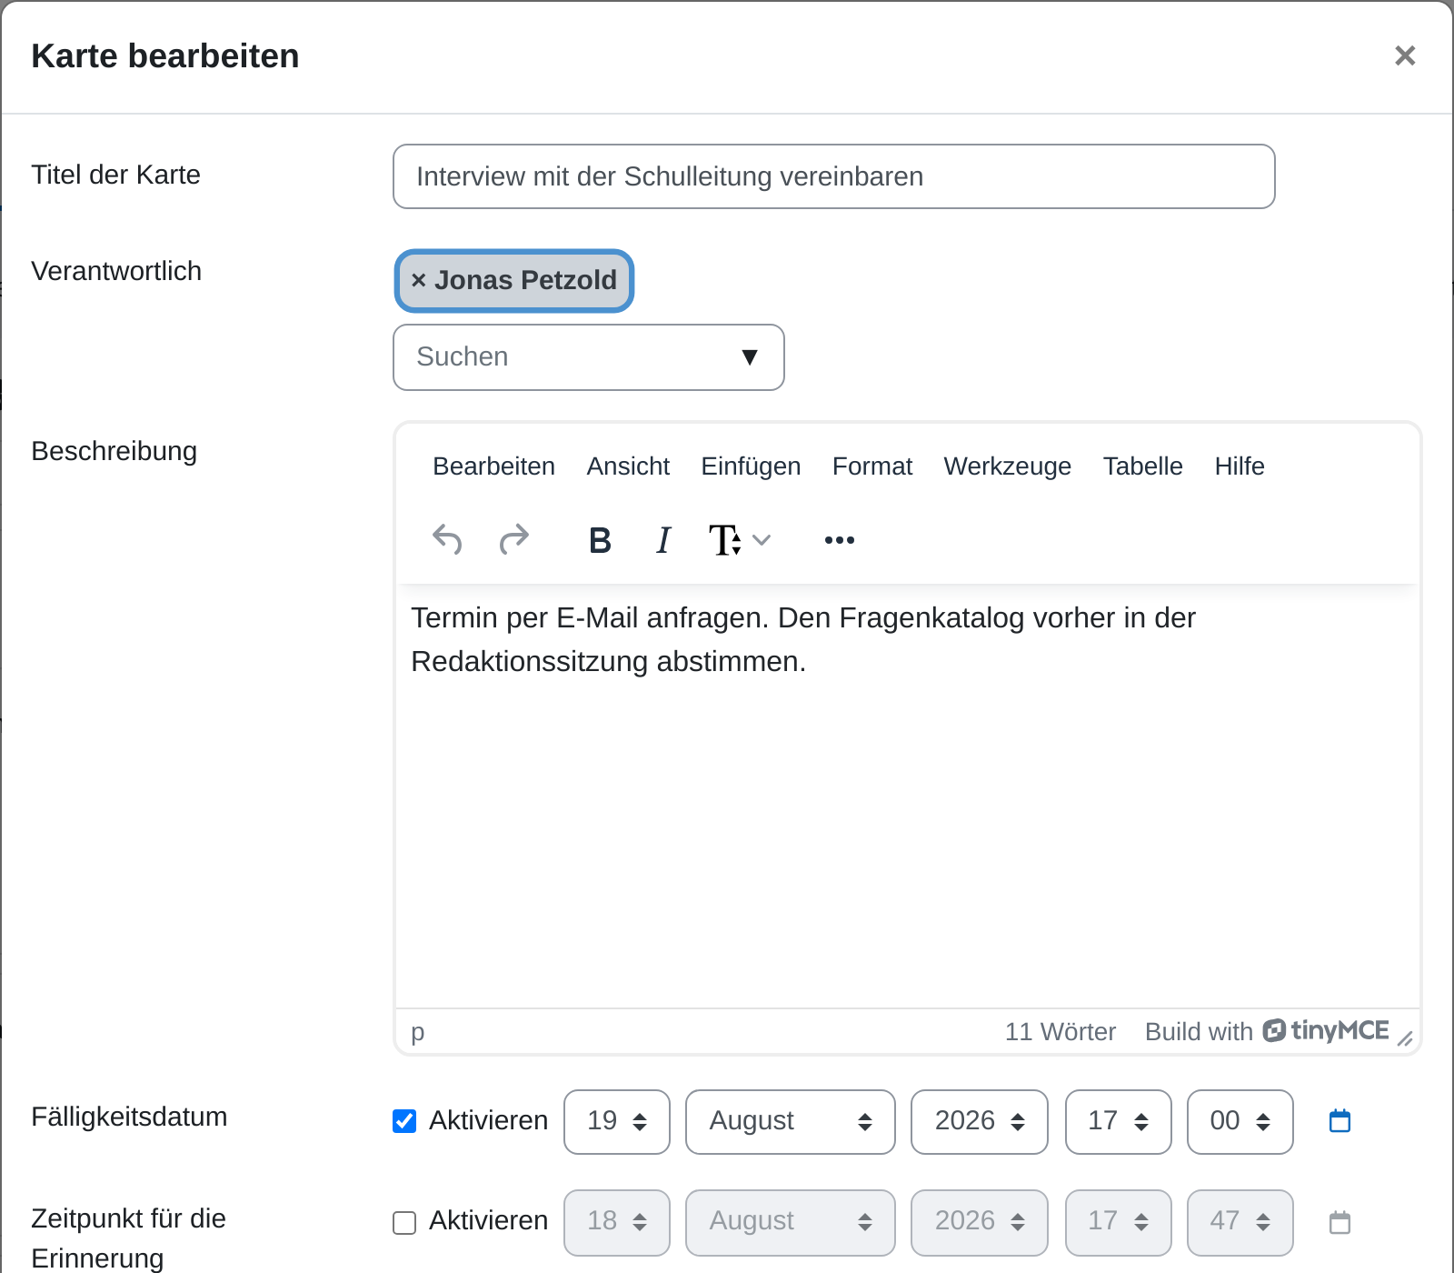
Task: Open the Bearbeiten editor menu
Action: coord(493,466)
